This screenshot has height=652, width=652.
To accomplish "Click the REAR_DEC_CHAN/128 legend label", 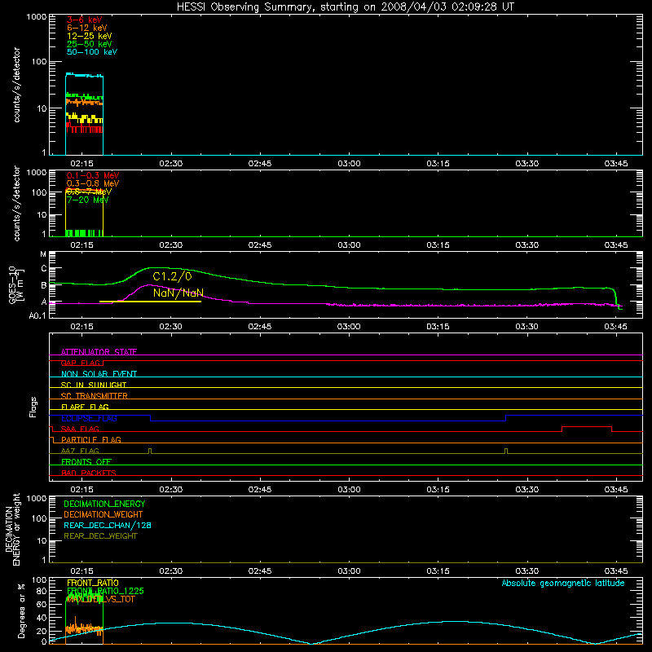I will [x=108, y=525].
